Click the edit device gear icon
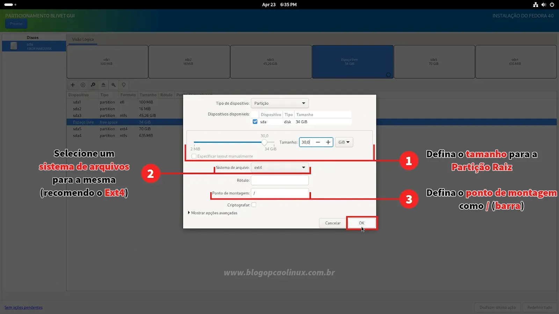Screen dimensions: 559x314 click(x=93, y=85)
